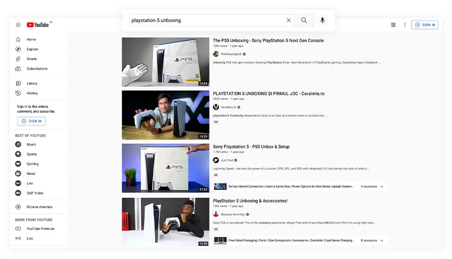Open the three-dot settings menu

[405, 25]
